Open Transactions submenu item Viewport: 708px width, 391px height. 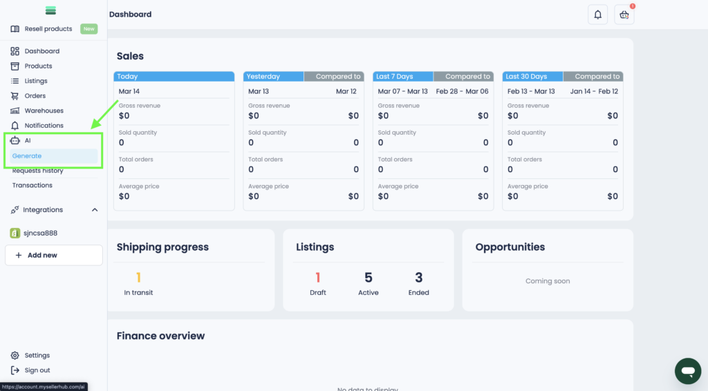32,185
